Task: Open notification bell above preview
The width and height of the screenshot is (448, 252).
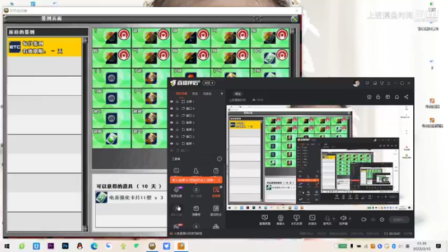Action: pos(397,97)
